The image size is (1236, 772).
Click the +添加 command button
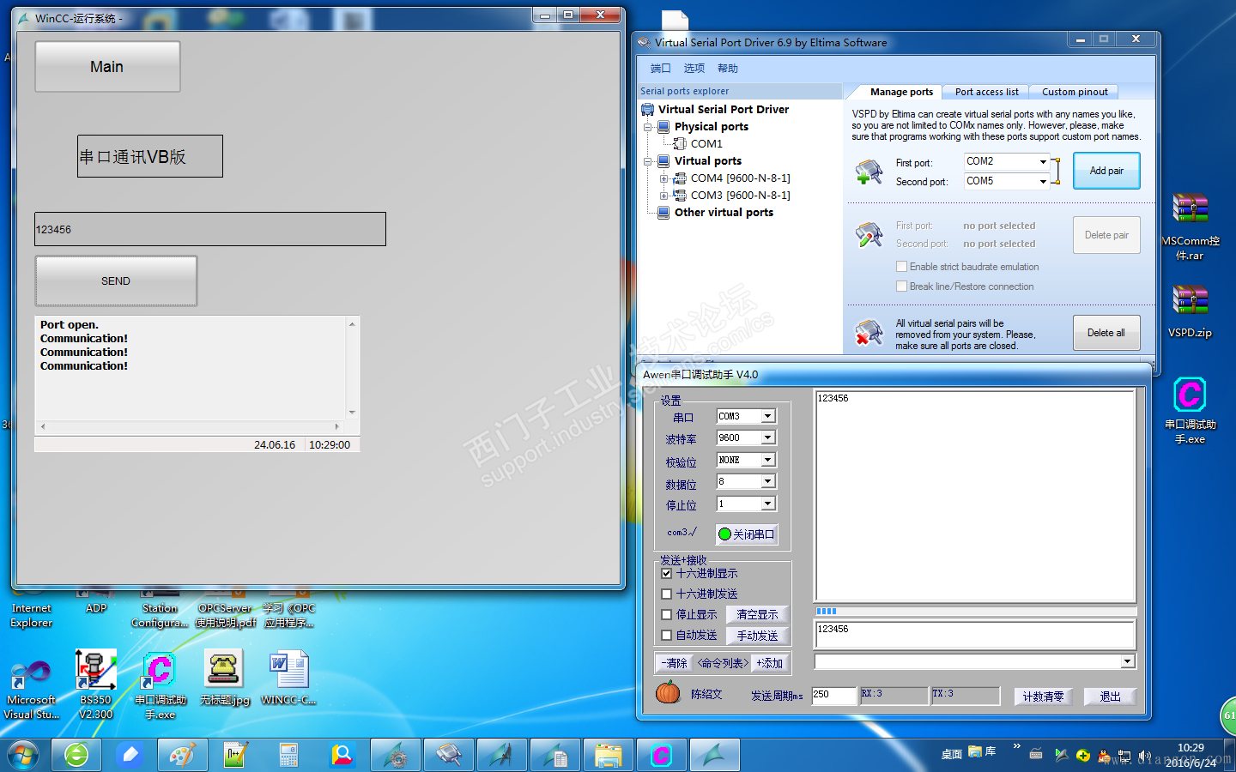pos(769,663)
